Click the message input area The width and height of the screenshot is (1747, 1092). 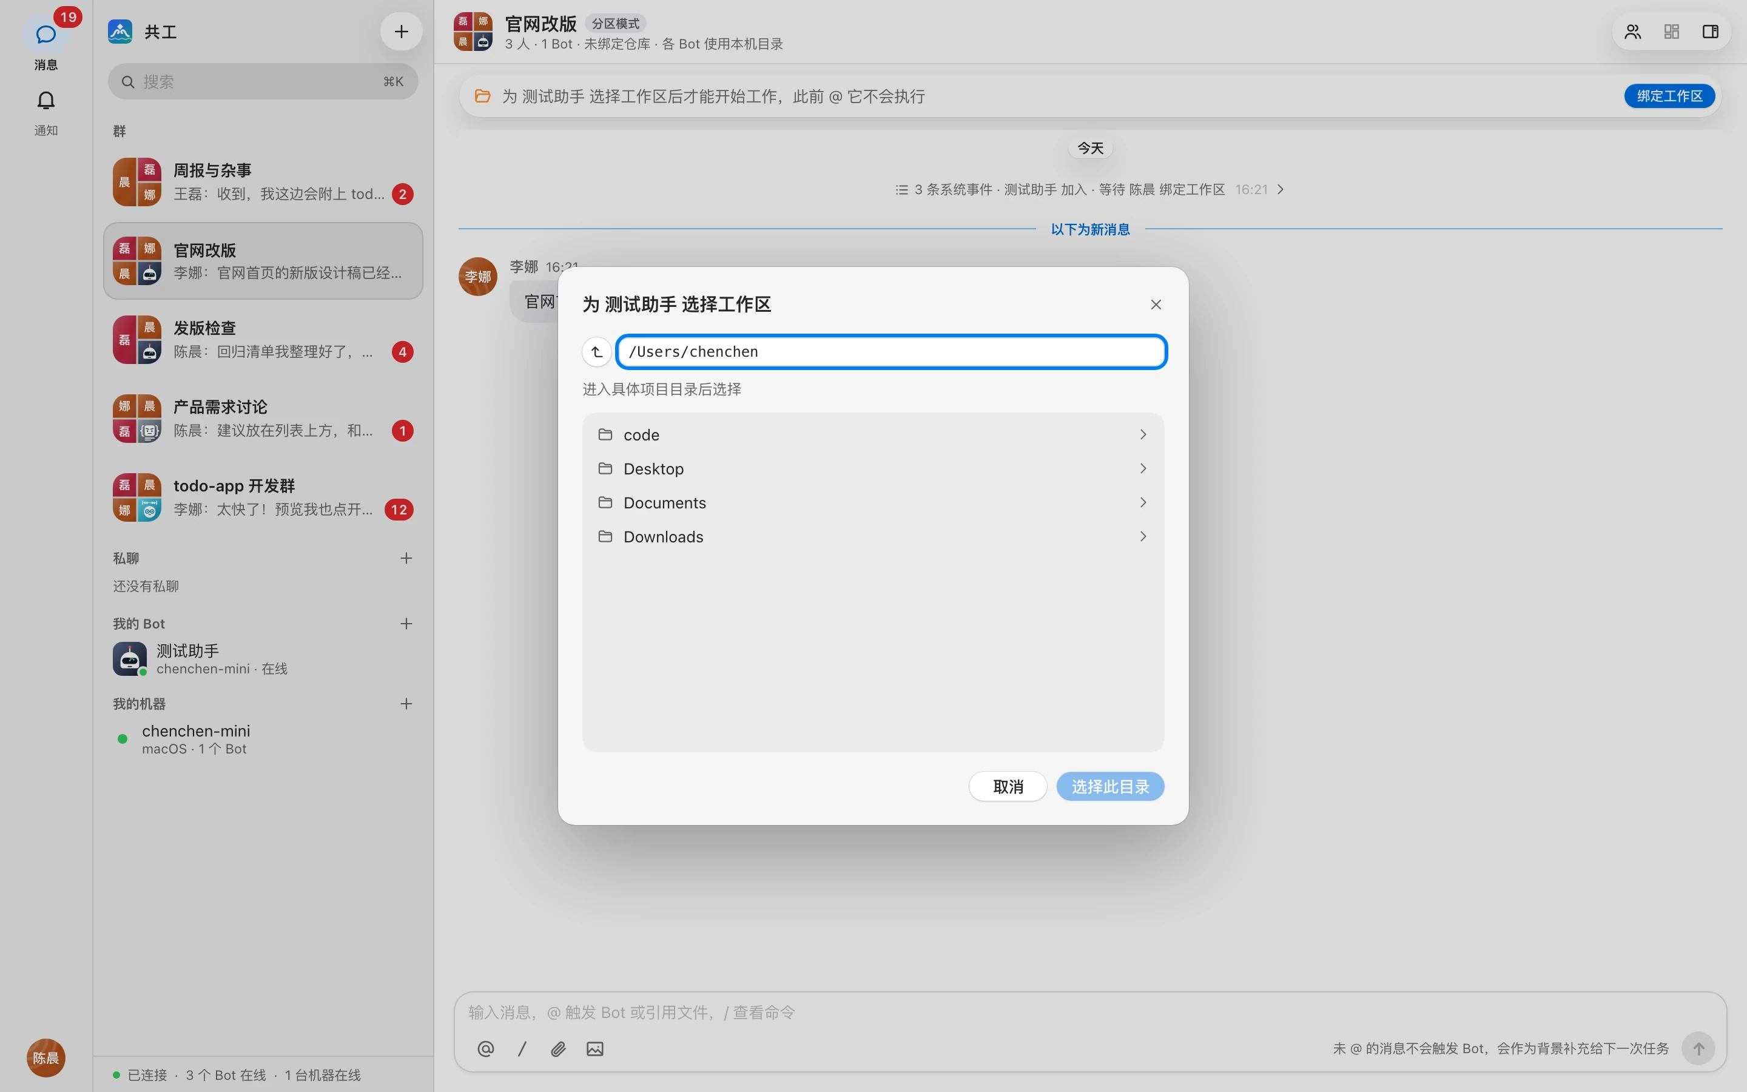click(1089, 1013)
